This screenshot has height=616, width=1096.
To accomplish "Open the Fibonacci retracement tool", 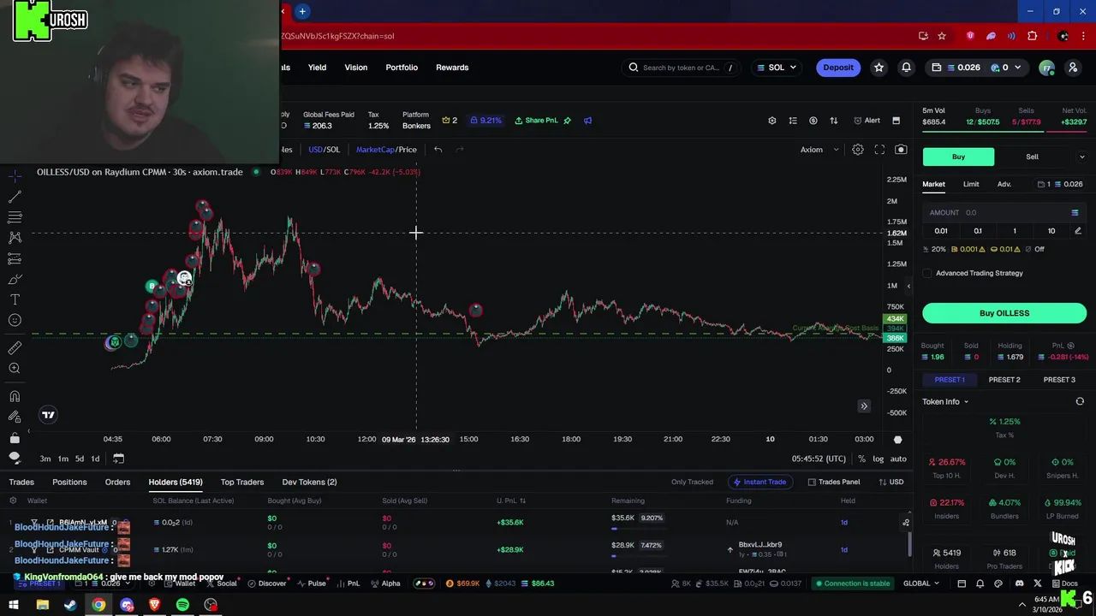I will [x=15, y=217].
